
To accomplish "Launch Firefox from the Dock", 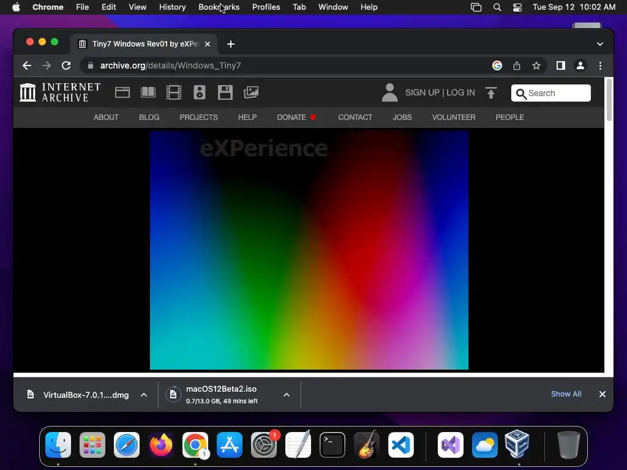I will pyautogui.click(x=161, y=445).
